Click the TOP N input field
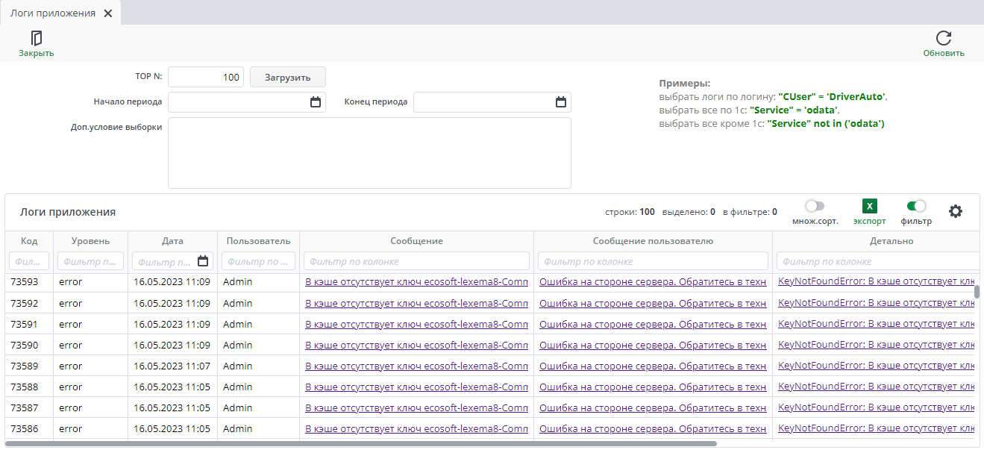This screenshot has height=450, width=984. [206, 77]
